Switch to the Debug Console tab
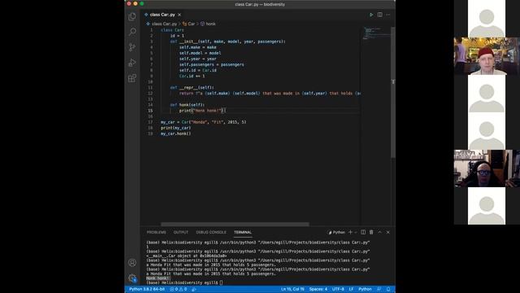This screenshot has width=520, height=293. [x=211, y=232]
